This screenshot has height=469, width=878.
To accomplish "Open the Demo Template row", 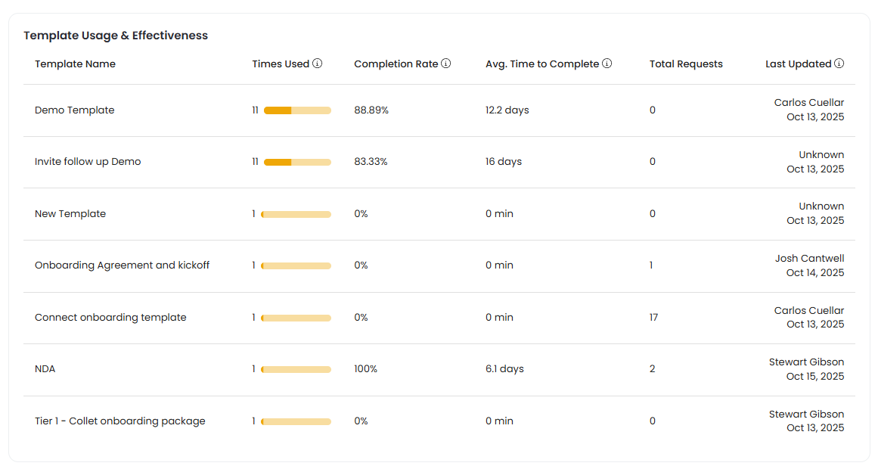I will coord(75,110).
